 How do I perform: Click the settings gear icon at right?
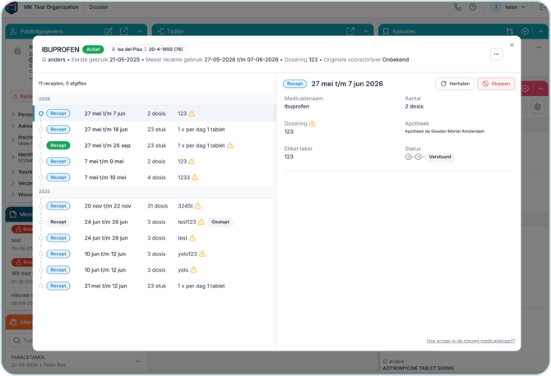[537, 107]
